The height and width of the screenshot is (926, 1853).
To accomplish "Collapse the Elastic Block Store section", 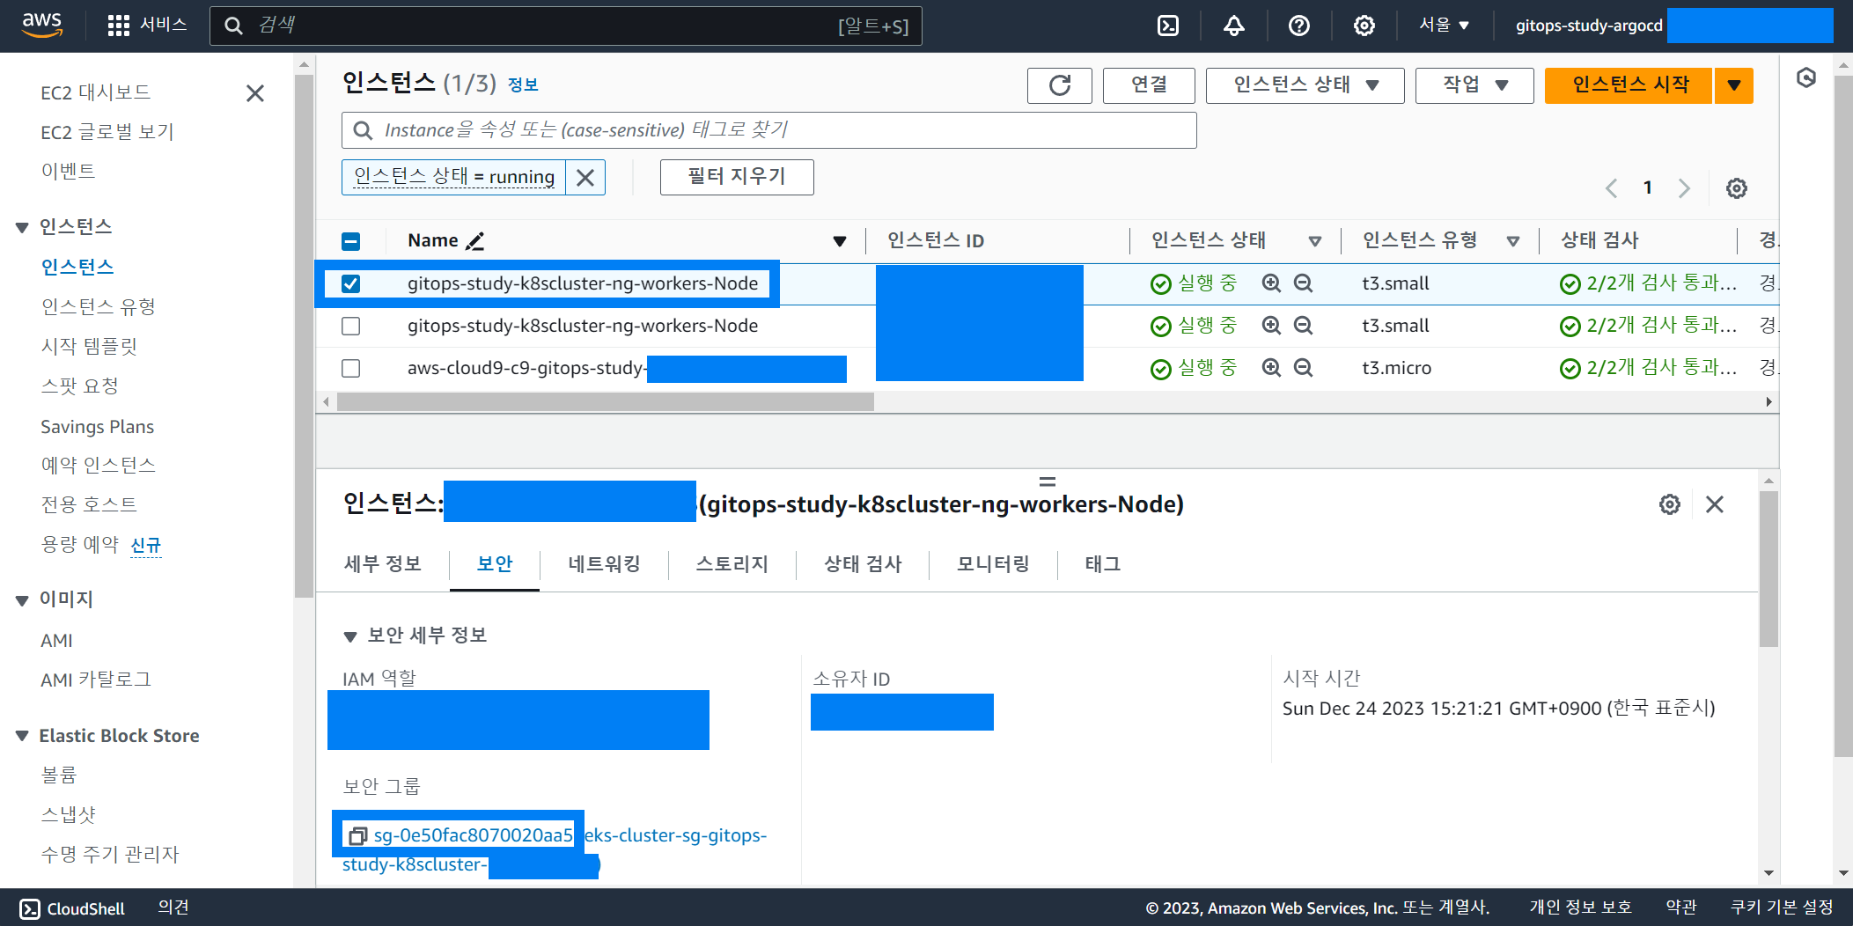I will (x=22, y=736).
